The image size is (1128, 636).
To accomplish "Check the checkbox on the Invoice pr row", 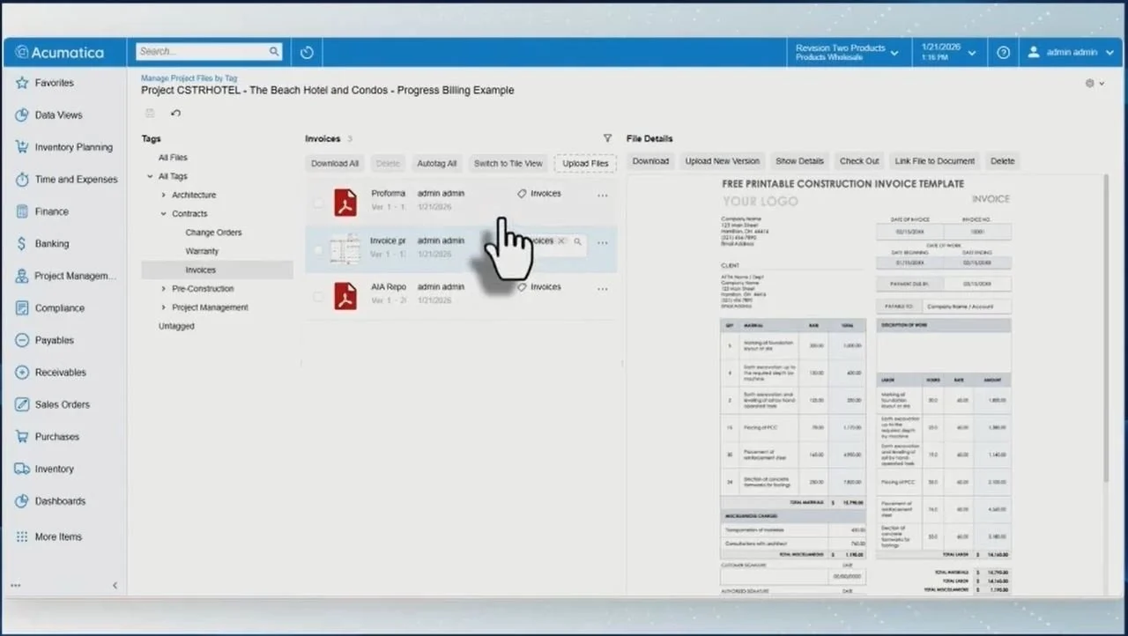I will pyautogui.click(x=318, y=249).
